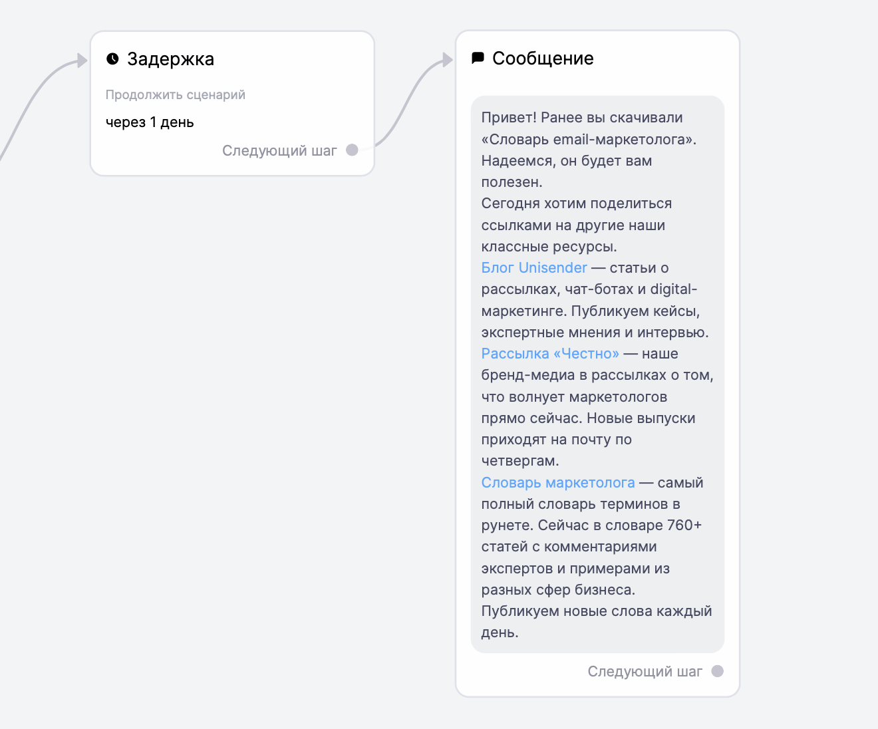The height and width of the screenshot is (729, 878).
Task: Select the Задержка block title
Action: tap(170, 59)
